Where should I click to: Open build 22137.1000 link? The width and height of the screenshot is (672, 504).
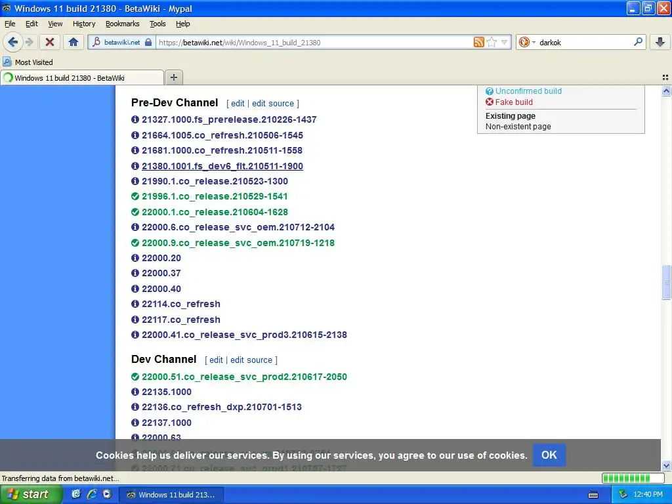point(166,423)
